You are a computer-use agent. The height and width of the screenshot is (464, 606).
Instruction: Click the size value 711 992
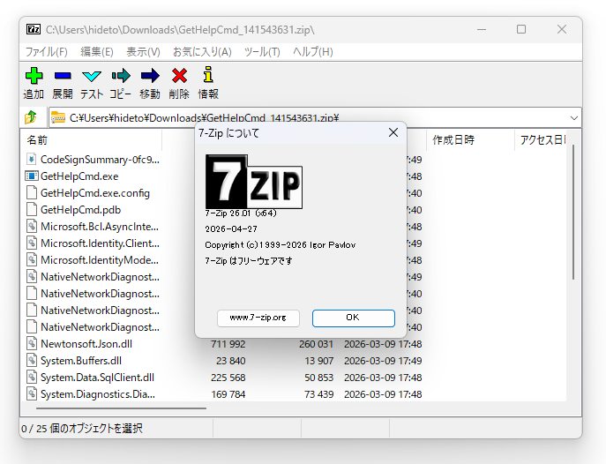[x=228, y=344]
